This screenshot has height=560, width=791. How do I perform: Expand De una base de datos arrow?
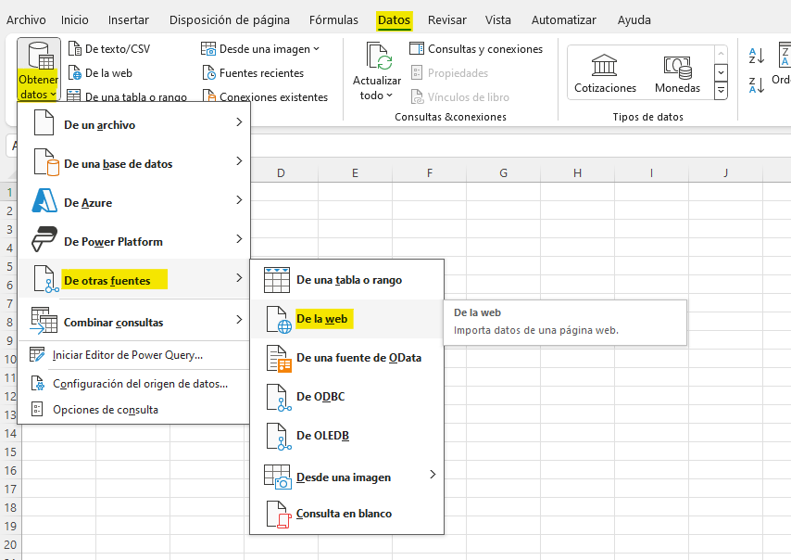point(239,161)
